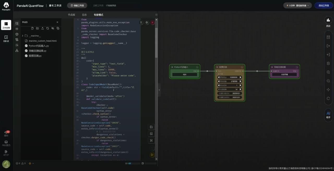The image size is (334, 171).
Task: Click the upload file icon in FILES toolbar
Action: (x=43, y=28)
